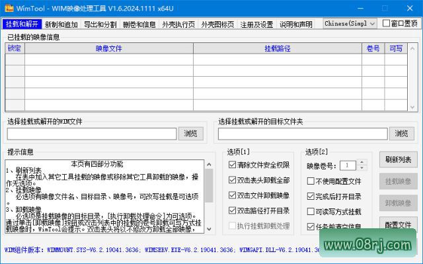Click the WimTool app icon in title bar

click(x=9, y=8)
